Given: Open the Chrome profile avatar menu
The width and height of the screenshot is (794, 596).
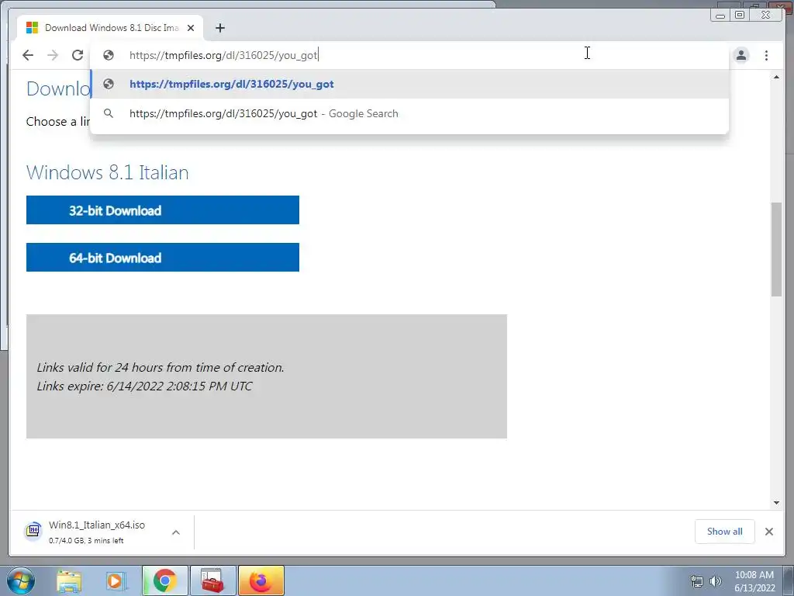Looking at the screenshot, I should 740,55.
